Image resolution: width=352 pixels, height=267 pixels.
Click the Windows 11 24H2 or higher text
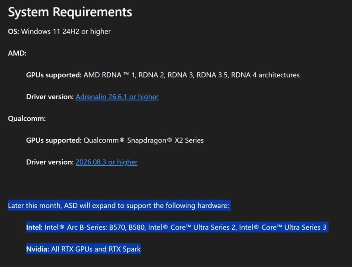[66, 31]
